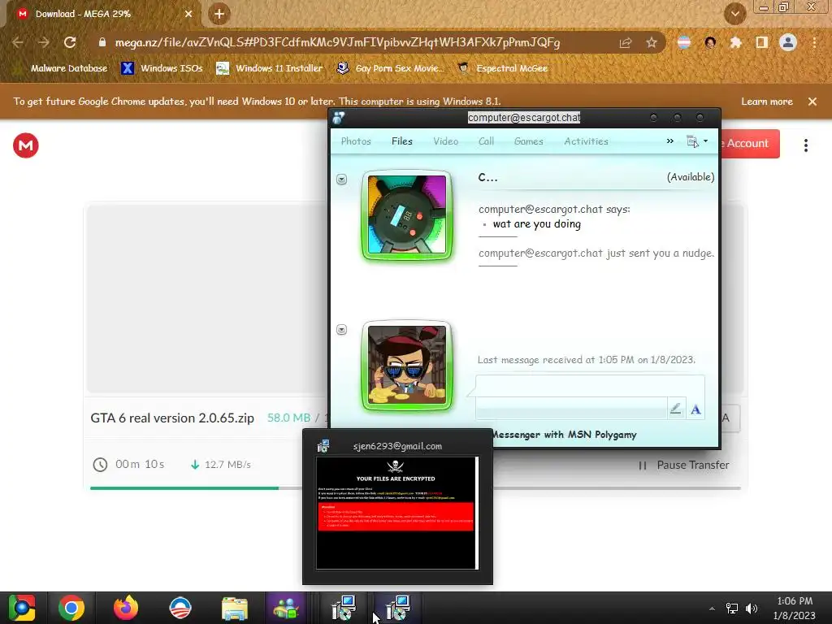The width and height of the screenshot is (832, 624).
Task: Switch to Games tab in Messenger
Action: click(x=528, y=141)
